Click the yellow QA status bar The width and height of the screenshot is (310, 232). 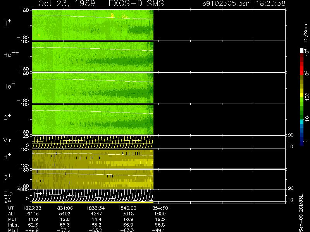point(93,202)
